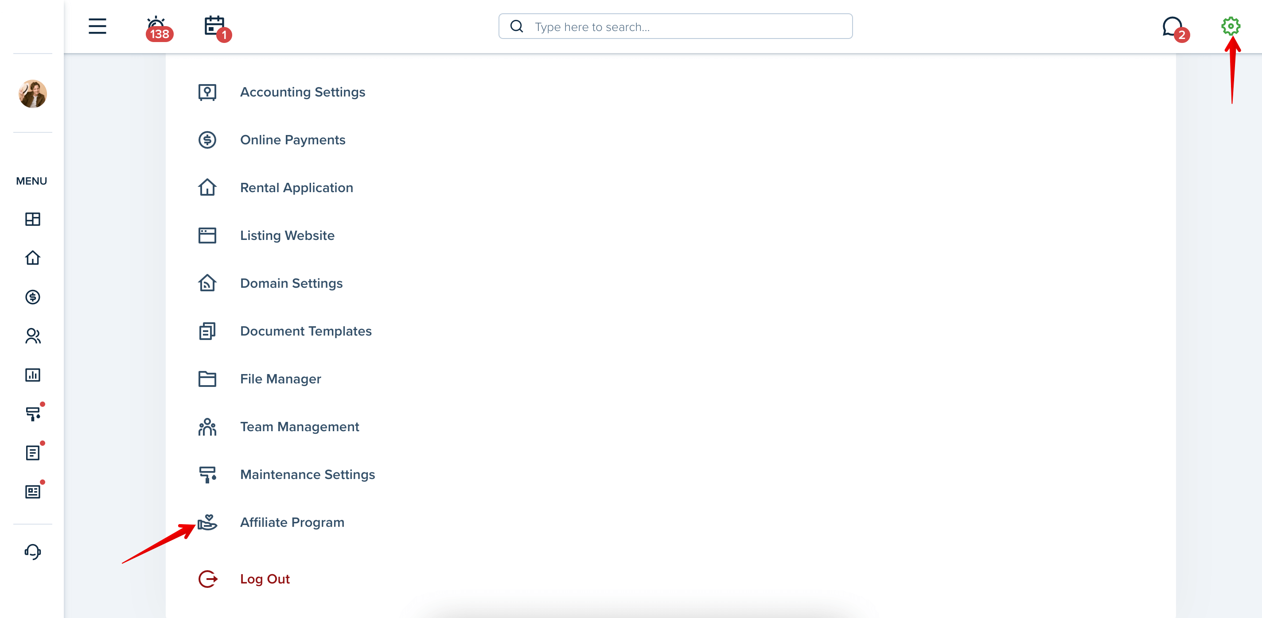Click the Listing Website window icon
This screenshot has width=1262, height=618.
(x=207, y=236)
